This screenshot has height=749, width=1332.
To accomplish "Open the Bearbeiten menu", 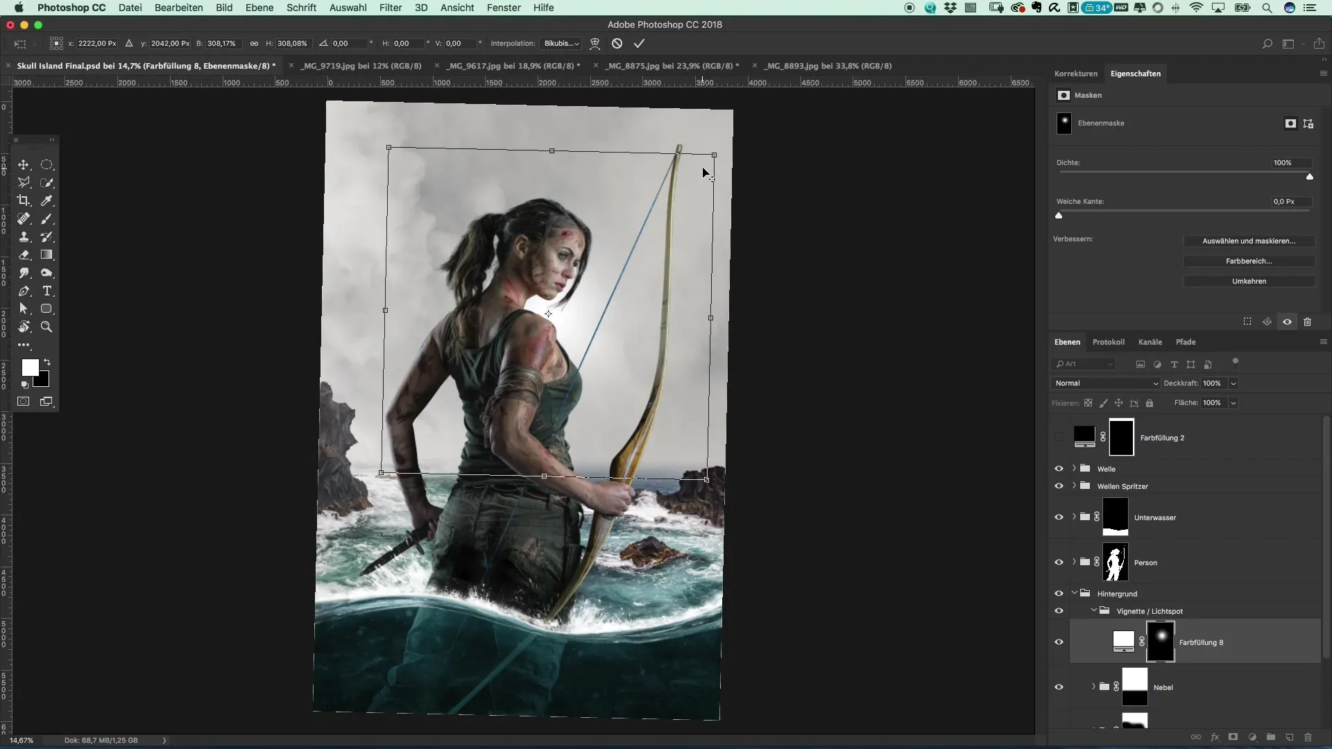I will click(x=178, y=8).
